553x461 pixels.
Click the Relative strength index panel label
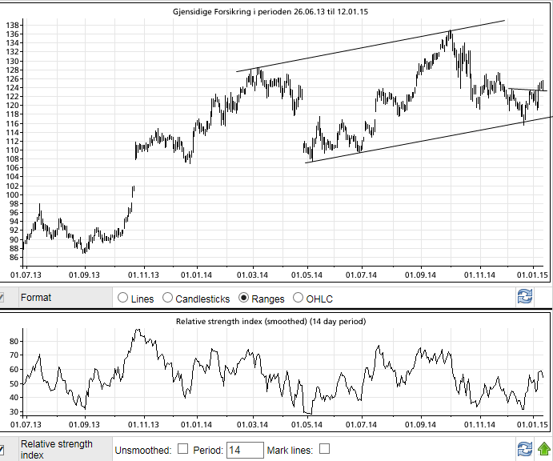click(x=56, y=449)
